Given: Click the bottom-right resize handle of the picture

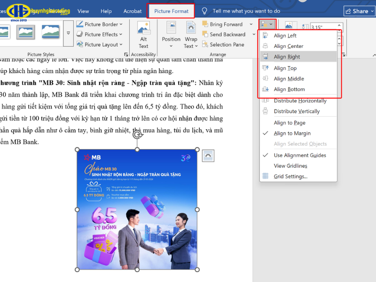Looking at the screenshot, I should pos(197,270).
